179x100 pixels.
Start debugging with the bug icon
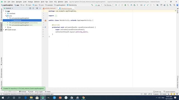pos(125,5)
